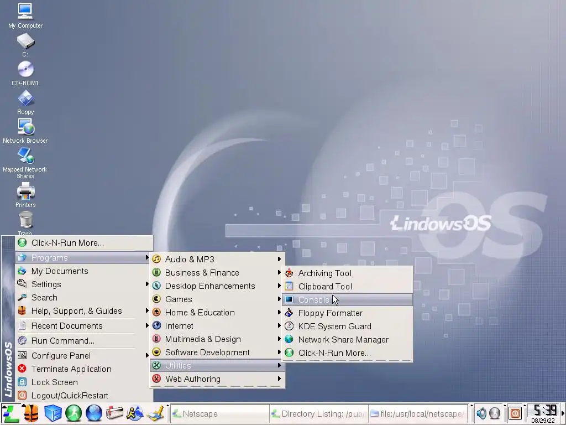Screen dimensions: 566x425
Task: Expand the Web Authoring submenu
Action: coord(217,379)
